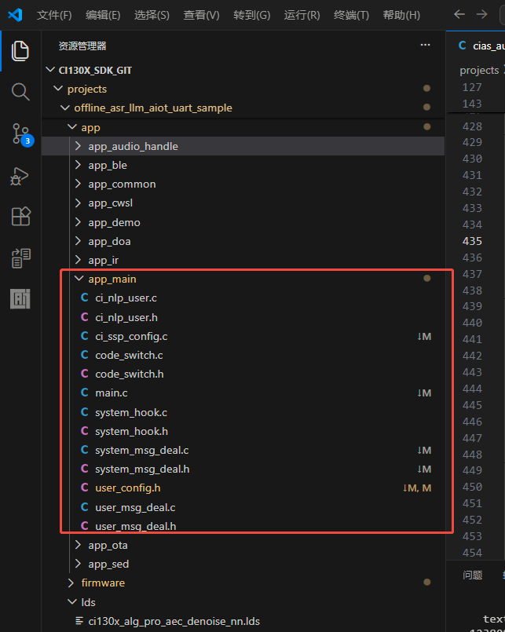Expand the firmware folder
Image resolution: width=505 pixels, height=632 pixels.
[102, 583]
